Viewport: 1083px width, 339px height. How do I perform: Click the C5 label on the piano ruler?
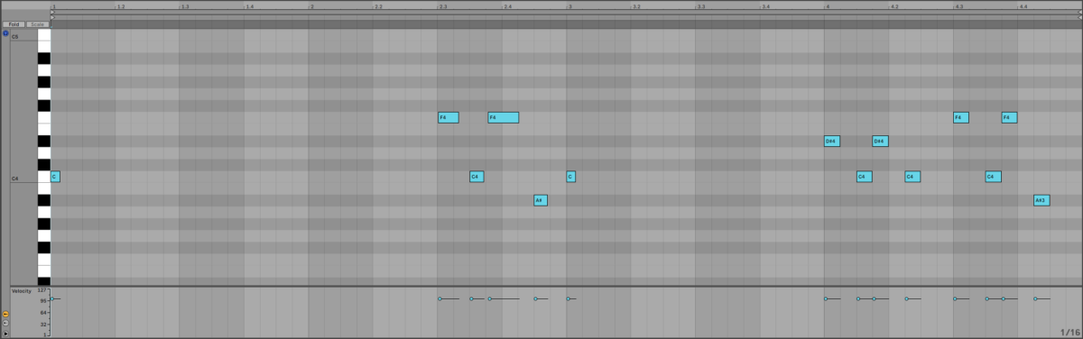[x=14, y=36]
